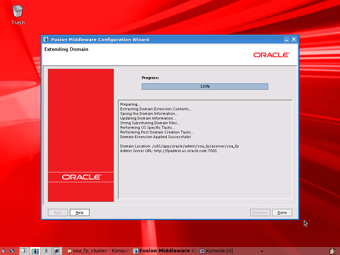Screen dimensions: 340x255
Task: Switch to virtual desktop 2
Action: point(35,251)
